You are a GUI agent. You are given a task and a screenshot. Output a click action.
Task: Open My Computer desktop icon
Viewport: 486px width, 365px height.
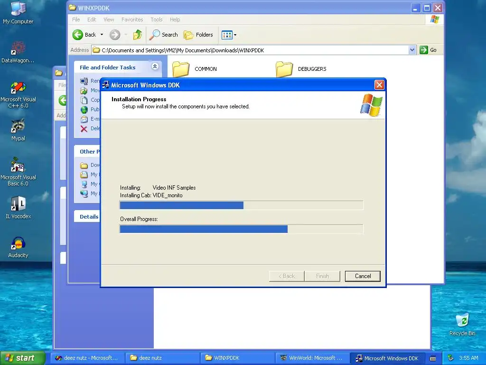tap(18, 12)
